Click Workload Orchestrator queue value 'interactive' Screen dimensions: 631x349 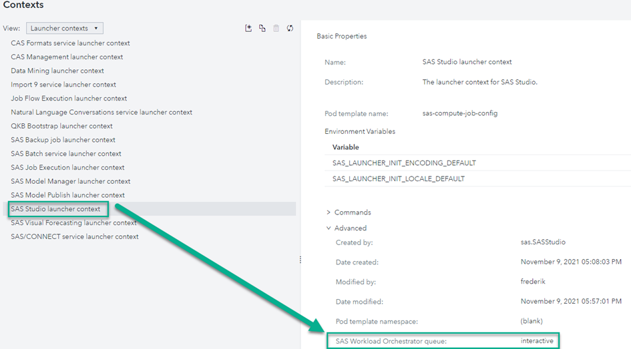pyautogui.click(x=537, y=340)
